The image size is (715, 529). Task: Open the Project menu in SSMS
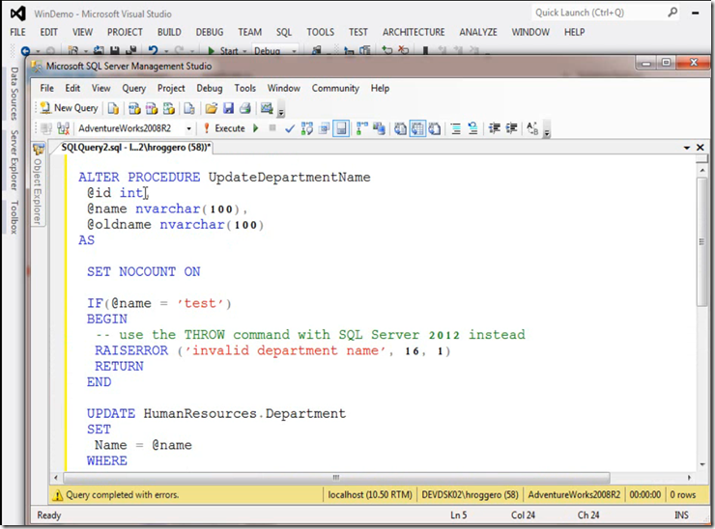click(x=171, y=88)
